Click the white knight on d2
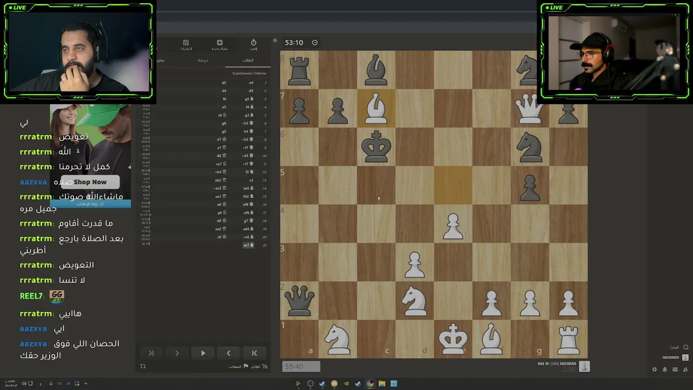 point(415,301)
